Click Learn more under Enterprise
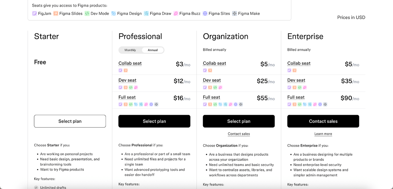The width and height of the screenshot is (393, 189). click(x=323, y=134)
